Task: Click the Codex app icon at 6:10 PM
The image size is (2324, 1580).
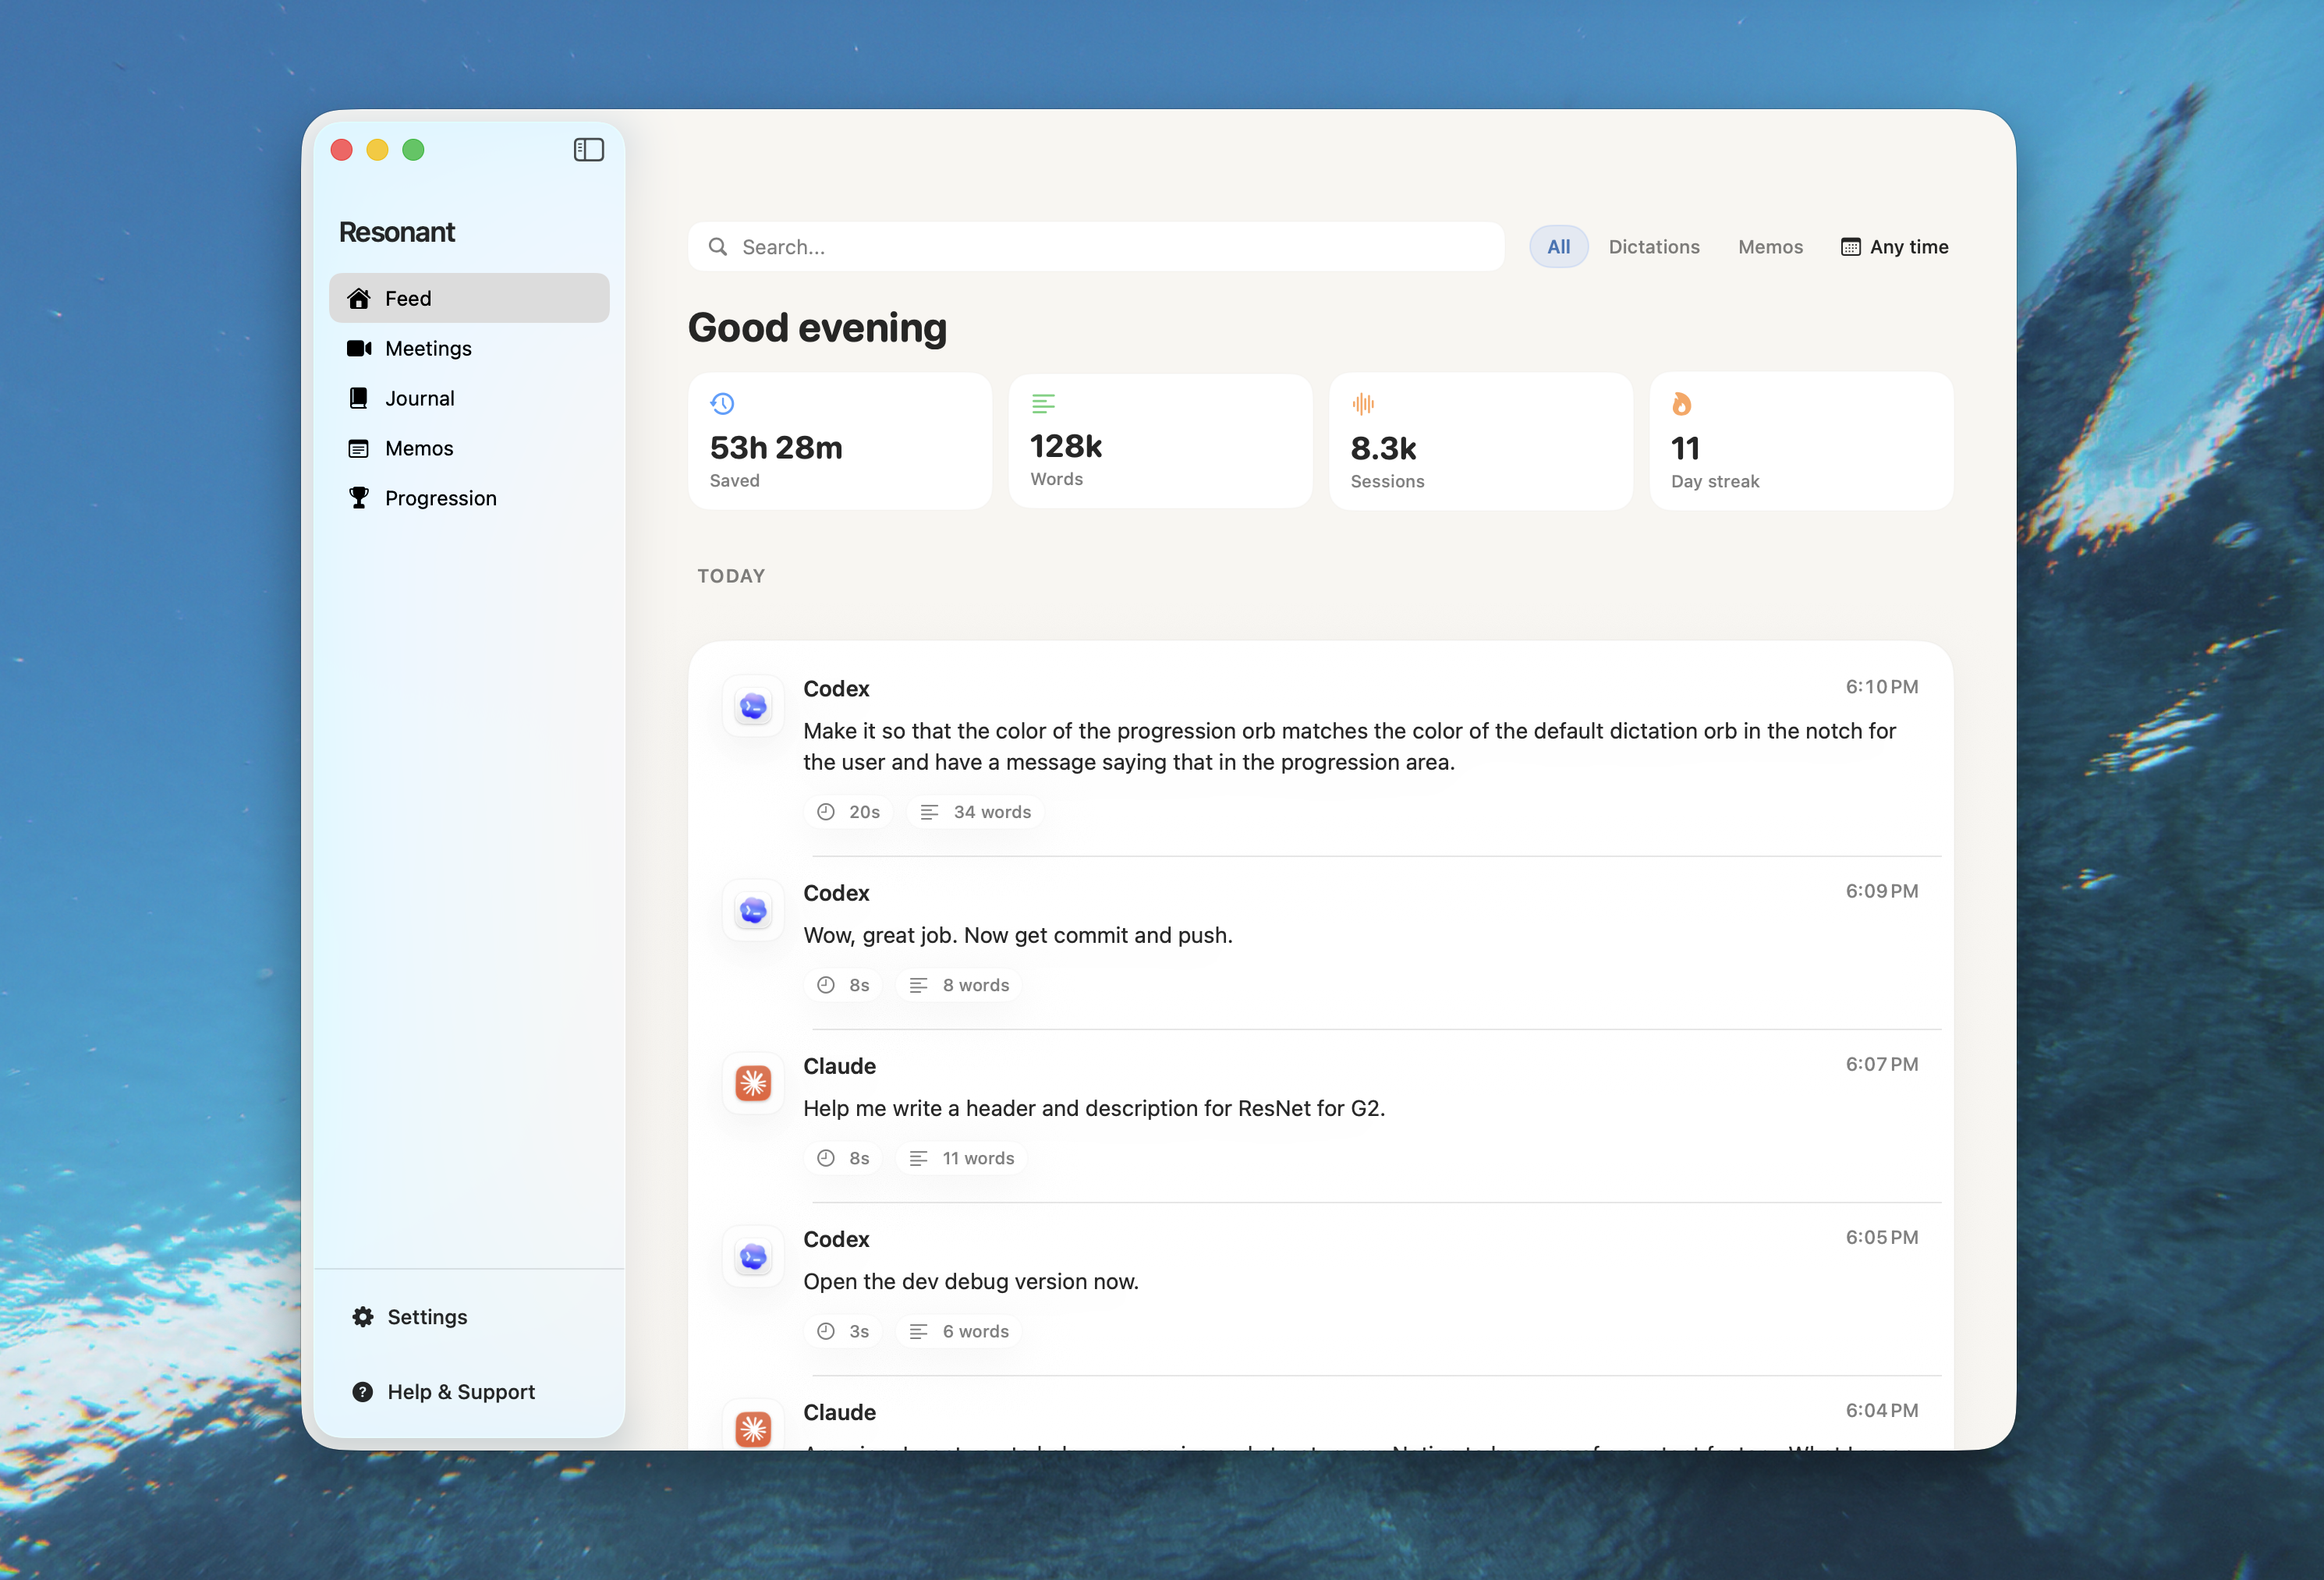Action: tap(753, 707)
